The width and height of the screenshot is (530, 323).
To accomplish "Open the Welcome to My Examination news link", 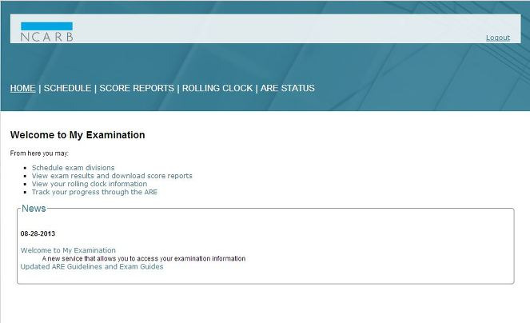I will [x=68, y=250].
